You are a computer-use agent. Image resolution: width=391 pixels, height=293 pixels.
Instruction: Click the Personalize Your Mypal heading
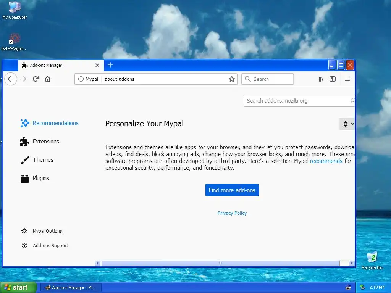[144, 124]
